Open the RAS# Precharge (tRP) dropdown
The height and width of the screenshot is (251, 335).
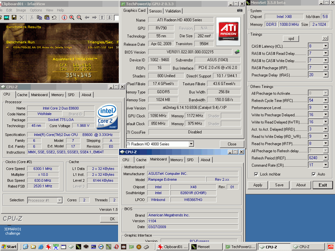tap(326, 68)
